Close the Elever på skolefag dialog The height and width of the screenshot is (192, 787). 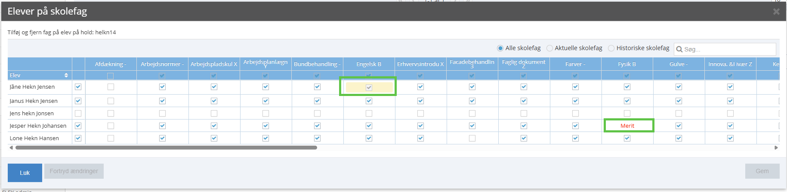(776, 12)
